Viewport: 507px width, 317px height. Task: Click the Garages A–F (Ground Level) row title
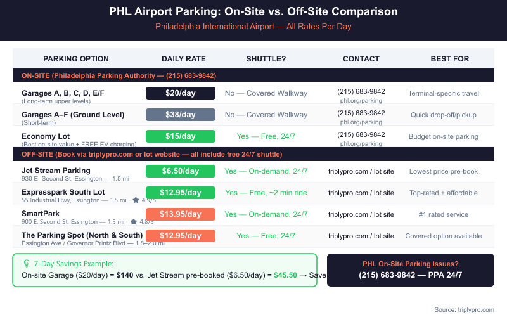point(73,115)
